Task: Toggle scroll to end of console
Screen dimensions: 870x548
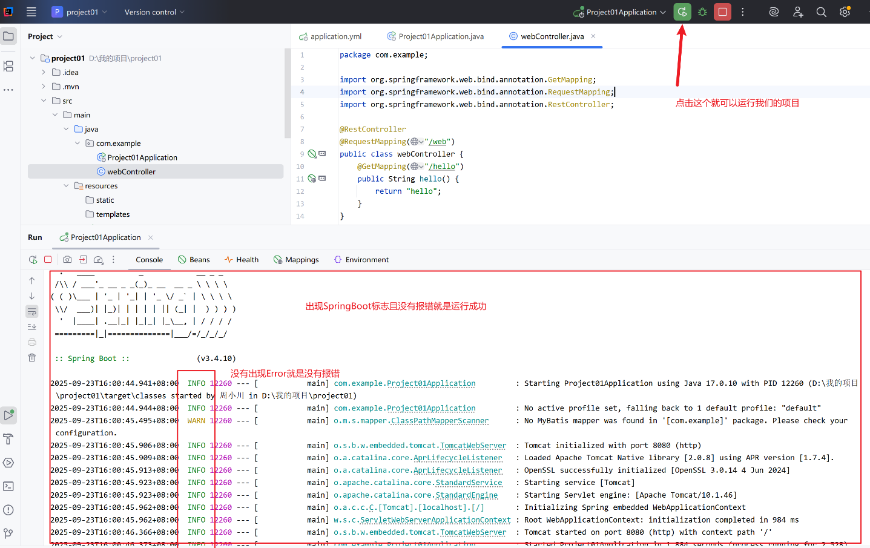Action: (32, 326)
